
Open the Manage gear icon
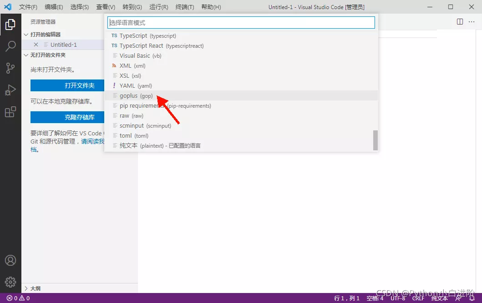pos(10,282)
